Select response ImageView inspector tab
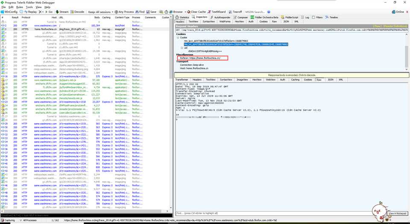The width and height of the screenshot is (410, 224). 241,80
